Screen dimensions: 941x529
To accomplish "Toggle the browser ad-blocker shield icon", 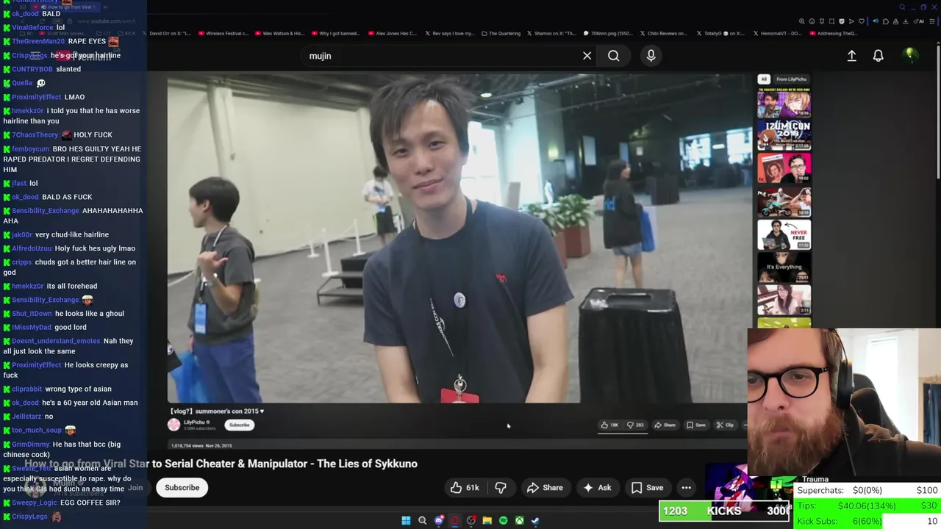I will click(842, 21).
